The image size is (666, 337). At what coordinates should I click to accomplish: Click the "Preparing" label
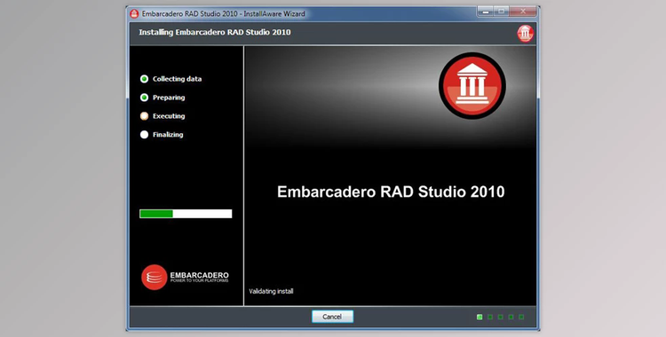[x=169, y=98]
